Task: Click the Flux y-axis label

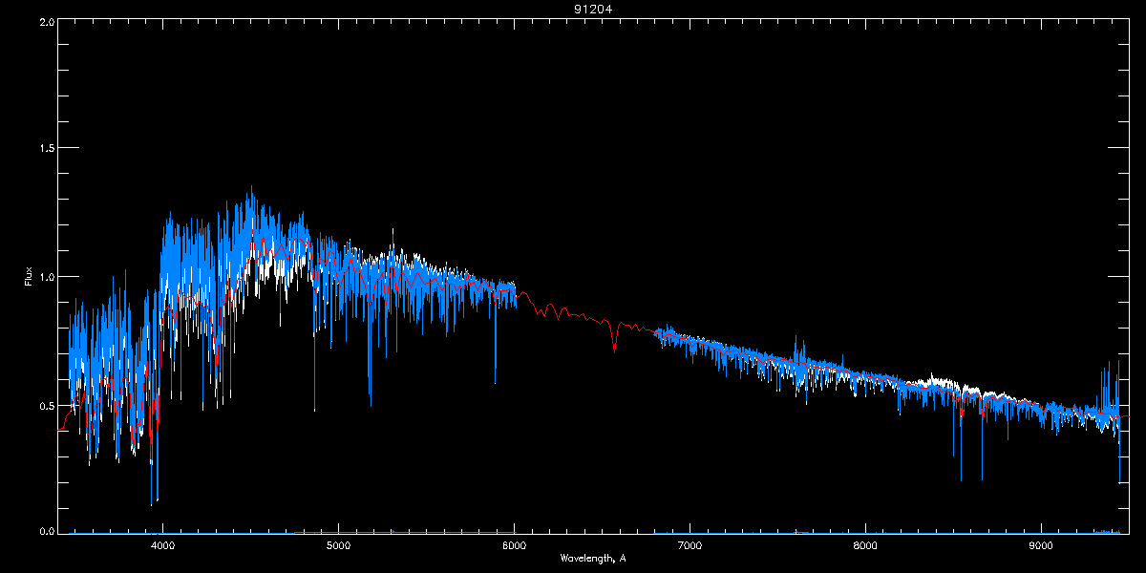Action: click(x=29, y=275)
